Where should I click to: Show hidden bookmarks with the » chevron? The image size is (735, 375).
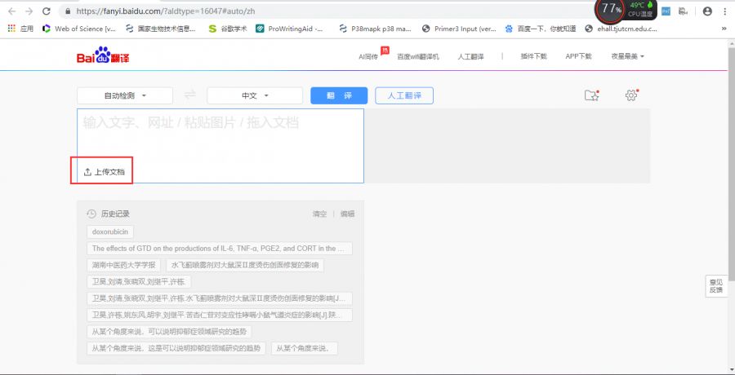(724, 29)
